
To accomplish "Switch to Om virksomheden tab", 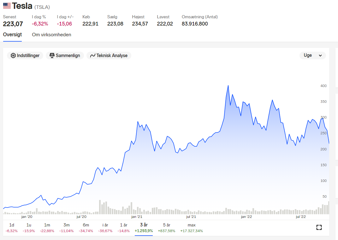I will pyautogui.click(x=51, y=35).
